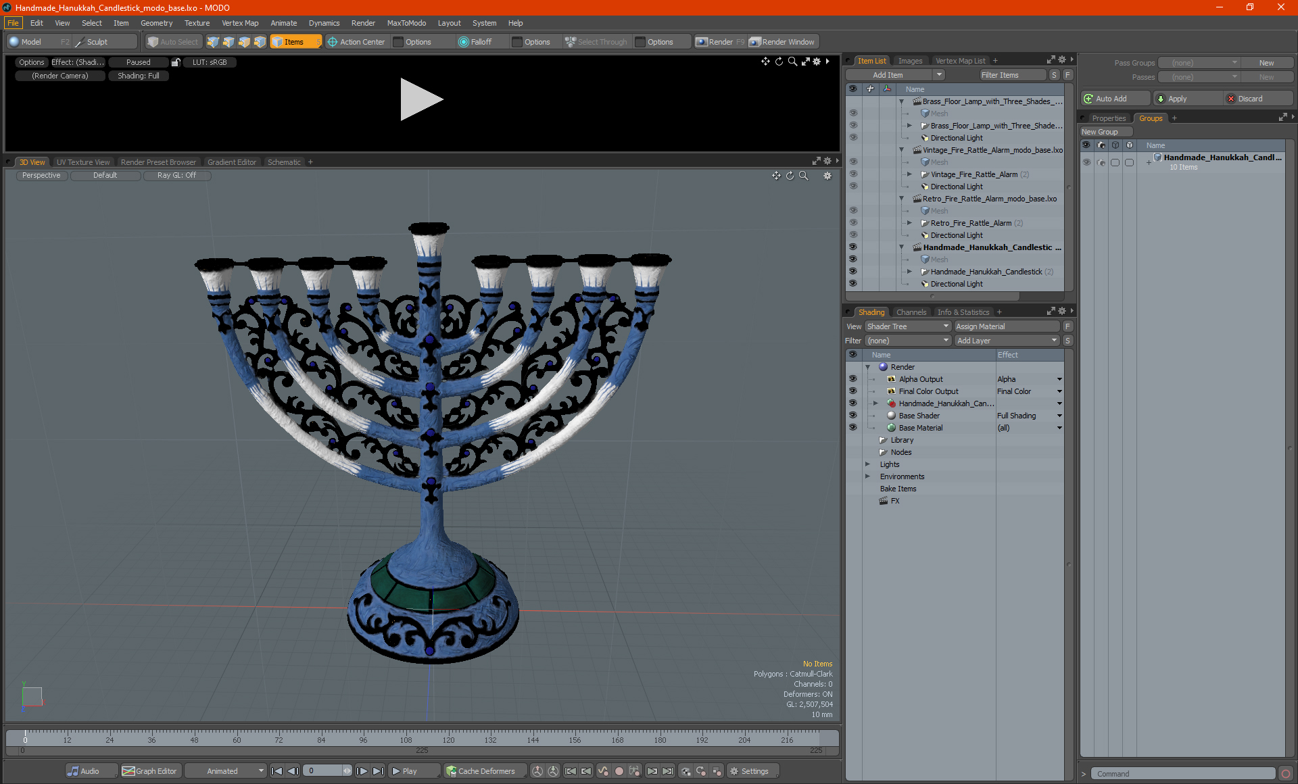
Task: Collapse the Render tree node
Action: [x=867, y=367]
